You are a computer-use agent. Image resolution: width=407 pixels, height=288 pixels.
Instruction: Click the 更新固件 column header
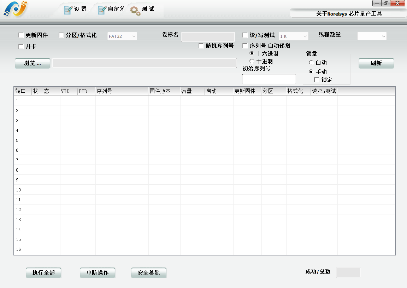[x=247, y=91]
